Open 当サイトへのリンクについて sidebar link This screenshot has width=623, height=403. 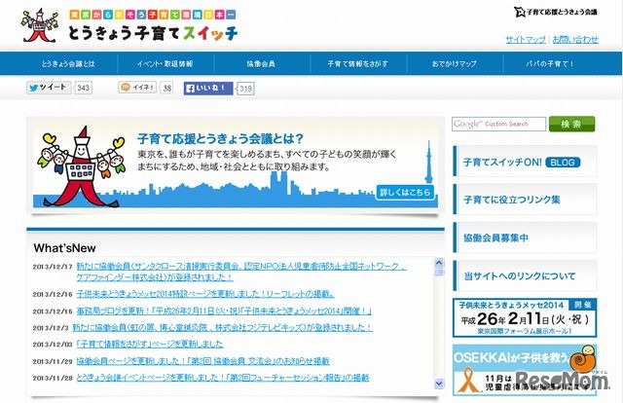(x=525, y=275)
